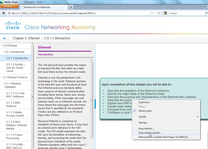Toggle Mostra tutto checked menu item
This screenshot has width=208, height=149.
pyautogui.click(x=166, y=111)
